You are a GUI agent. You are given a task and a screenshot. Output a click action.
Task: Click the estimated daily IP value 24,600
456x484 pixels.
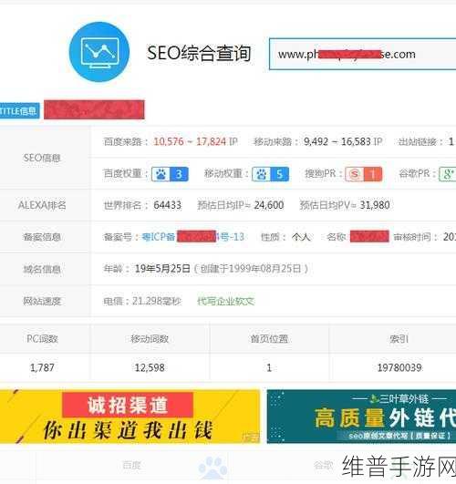(x=269, y=205)
